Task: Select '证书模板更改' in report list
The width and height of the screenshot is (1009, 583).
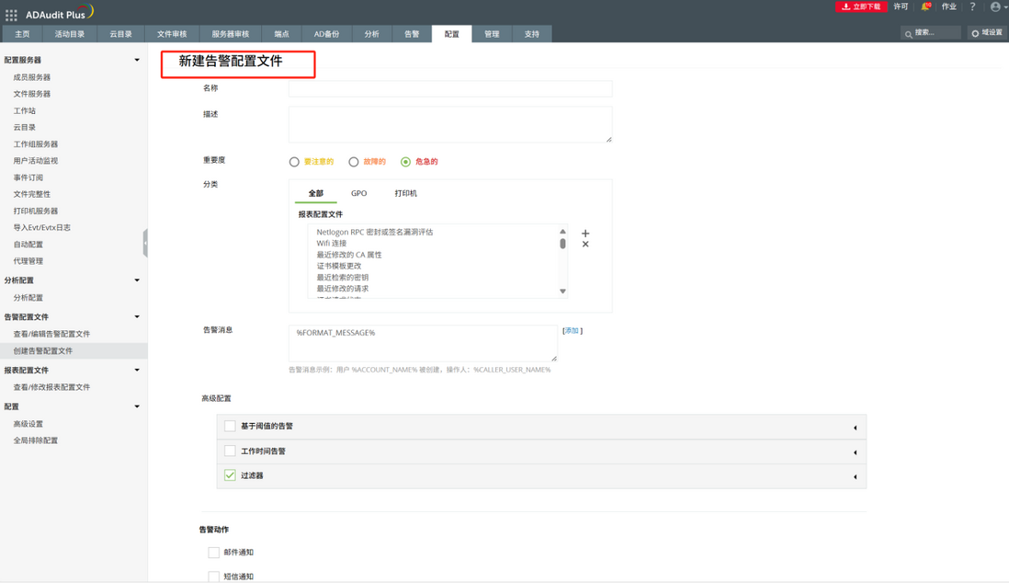Action: point(339,266)
